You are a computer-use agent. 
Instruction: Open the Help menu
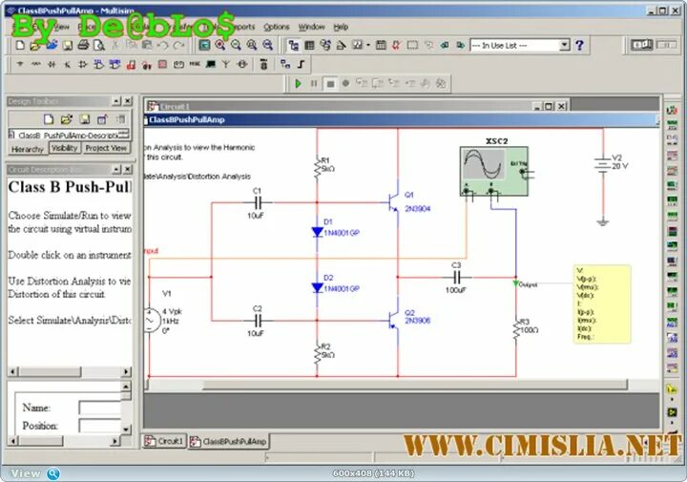[x=341, y=27]
